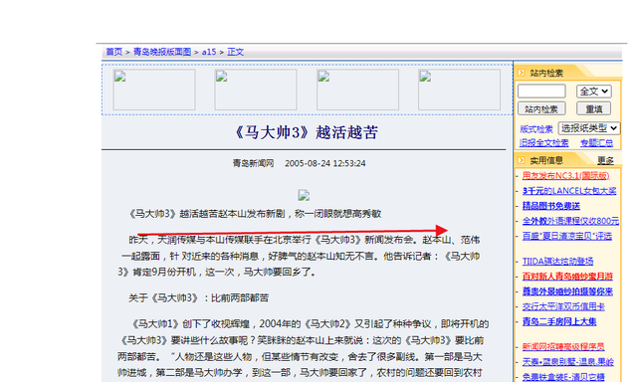Click the arrow icon beside 实用信息 header

tap(522, 160)
